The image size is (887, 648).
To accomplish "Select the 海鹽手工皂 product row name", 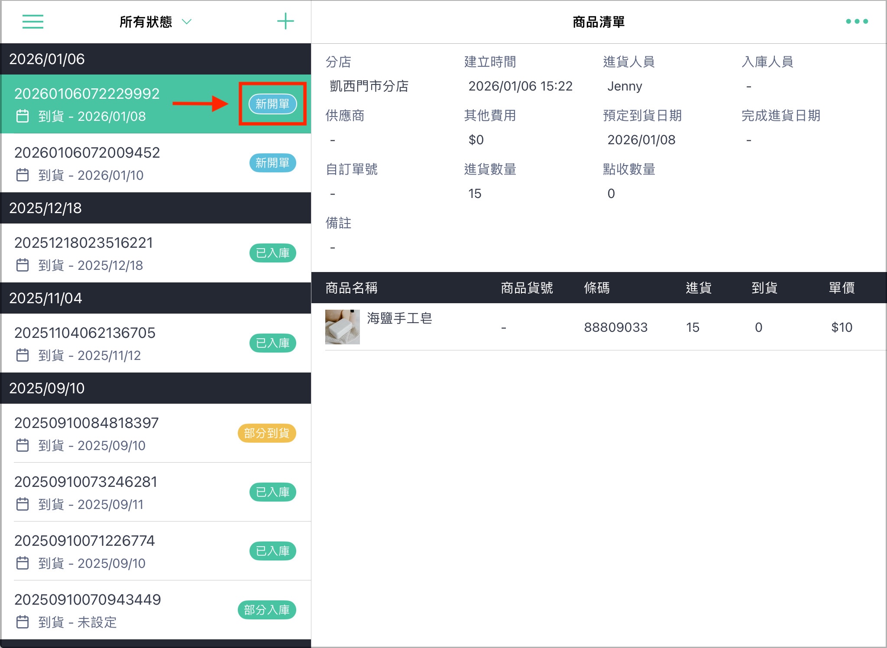I will pyautogui.click(x=399, y=318).
